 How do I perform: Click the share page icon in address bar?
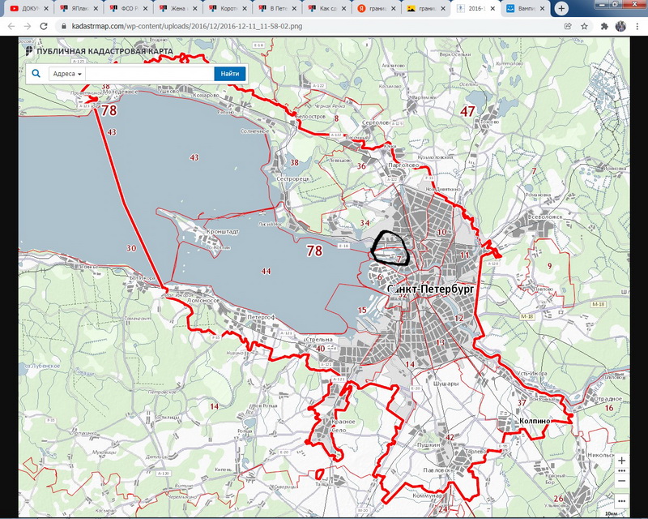(x=568, y=26)
